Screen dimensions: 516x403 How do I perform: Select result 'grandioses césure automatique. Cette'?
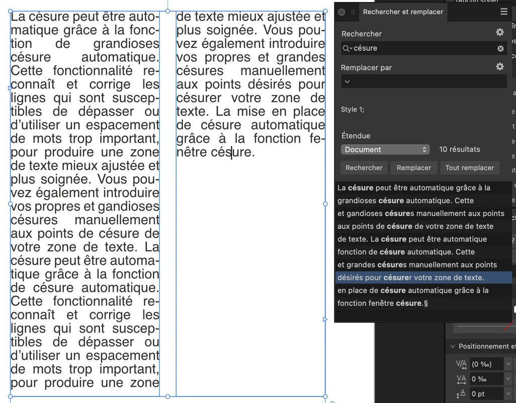(423, 200)
